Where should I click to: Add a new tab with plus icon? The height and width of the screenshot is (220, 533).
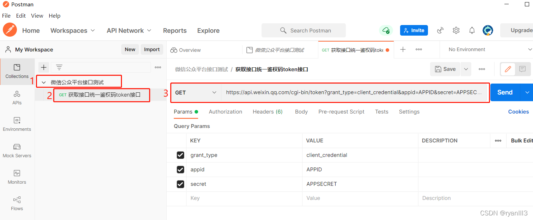click(403, 49)
